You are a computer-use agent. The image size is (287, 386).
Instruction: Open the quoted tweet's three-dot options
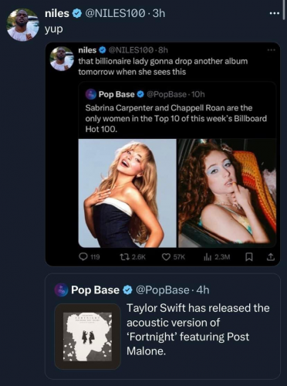[x=271, y=50]
